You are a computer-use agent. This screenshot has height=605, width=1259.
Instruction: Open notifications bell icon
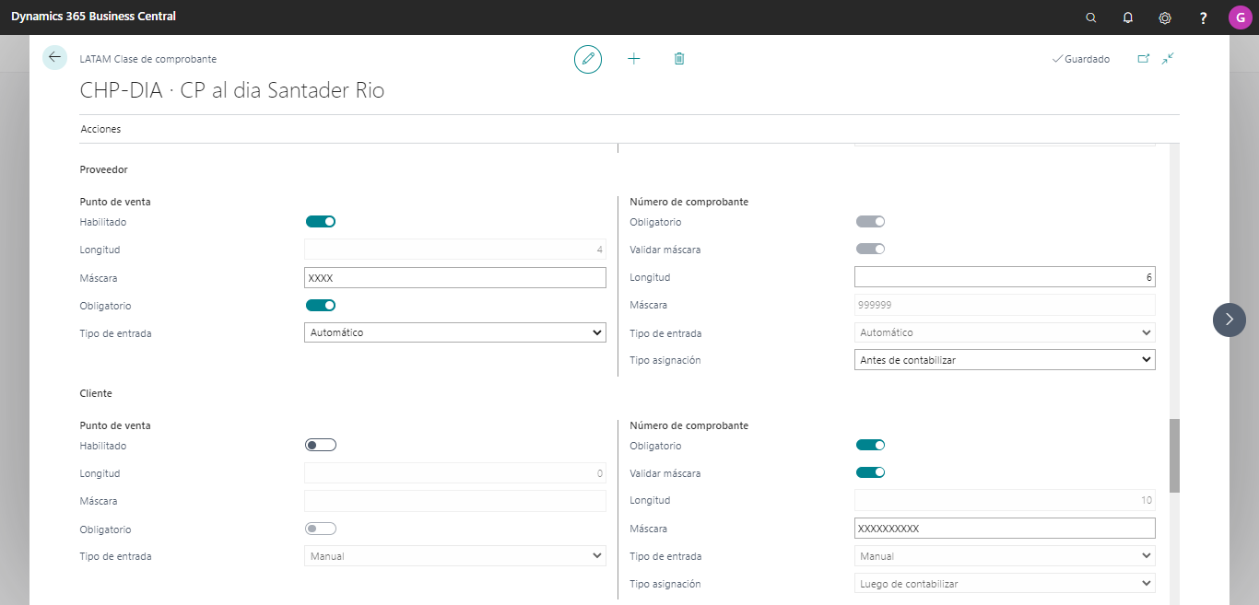pos(1128,17)
